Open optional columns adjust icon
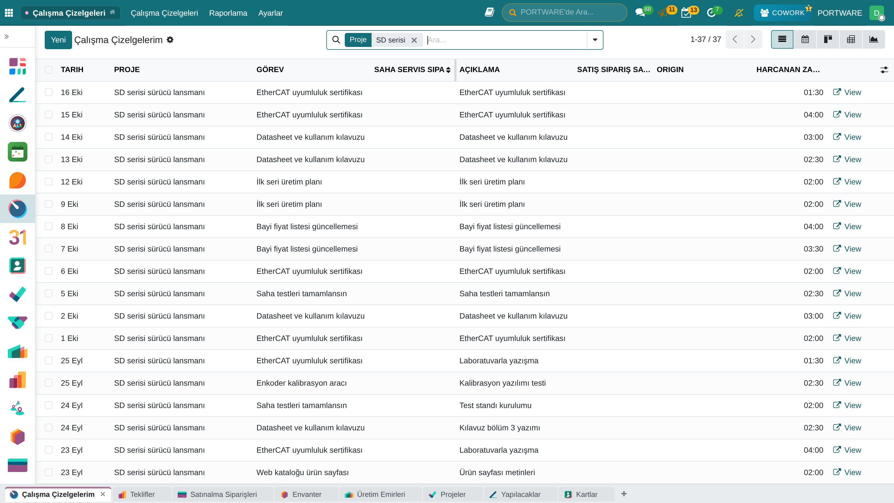The height and width of the screenshot is (503, 894). pos(884,70)
